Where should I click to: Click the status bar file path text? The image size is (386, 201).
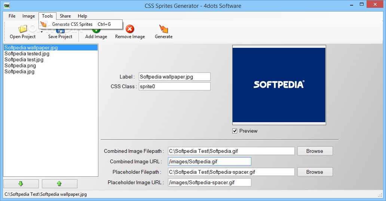46,194
